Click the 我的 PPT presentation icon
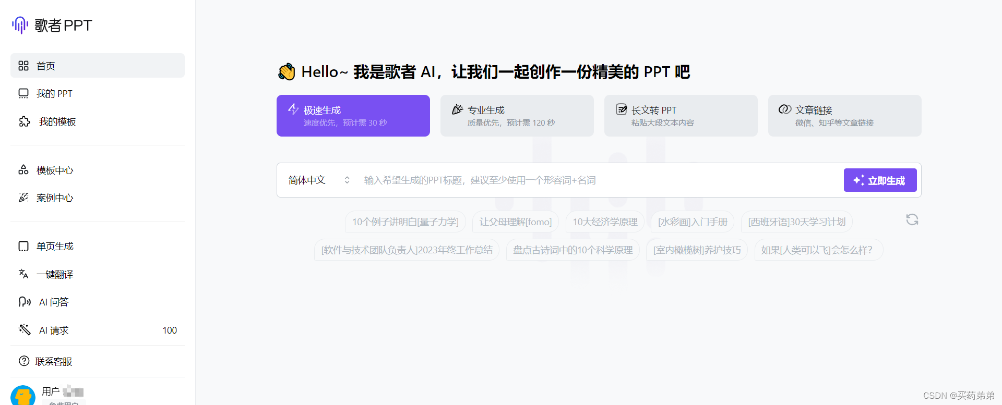Screen dimensions: 1002x405 (x=23, y=93)
